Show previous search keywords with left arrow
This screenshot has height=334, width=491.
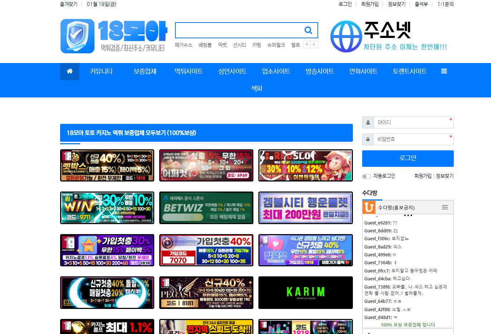307,44
